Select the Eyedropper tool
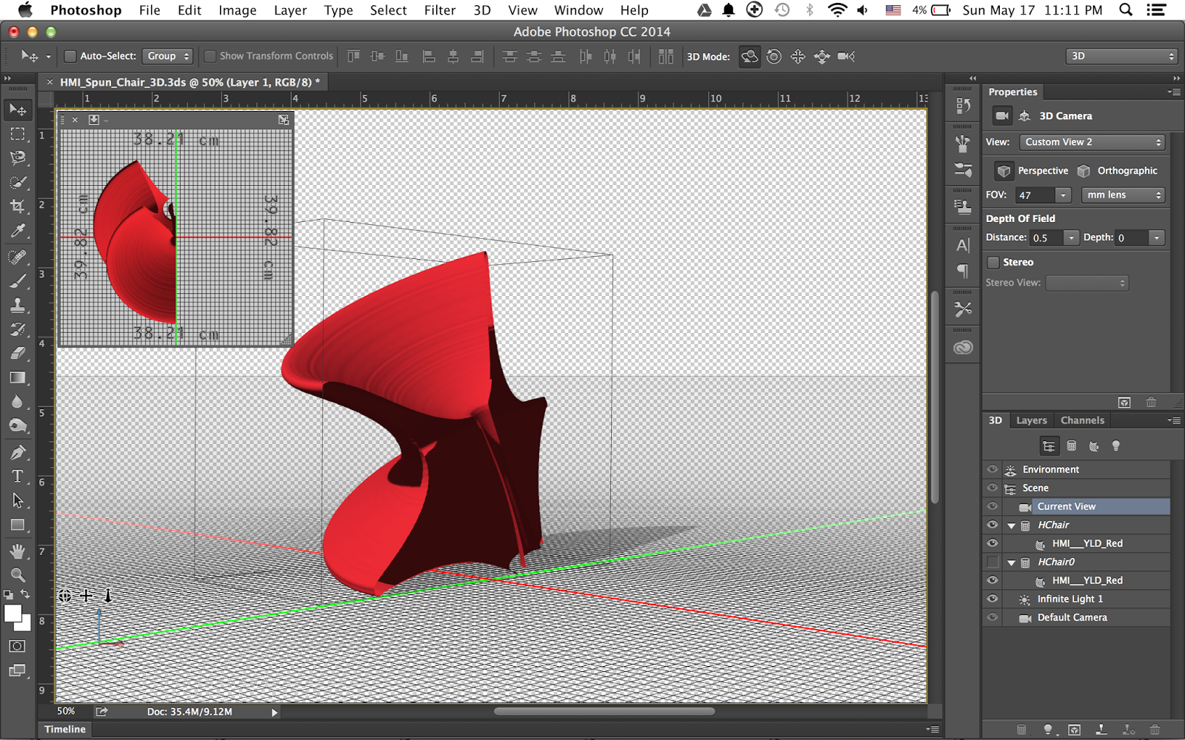1185x740 pixels. point(18,231)
